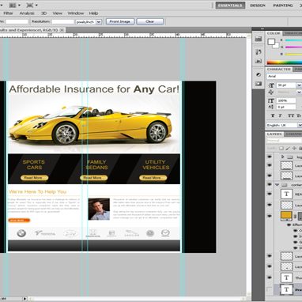
Task: Click the B color slider
Action: click(293, 54)
